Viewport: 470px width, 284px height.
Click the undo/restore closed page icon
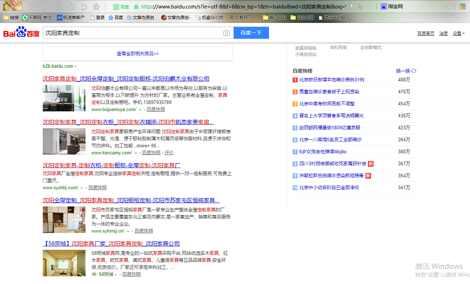[x=84, y=7]
